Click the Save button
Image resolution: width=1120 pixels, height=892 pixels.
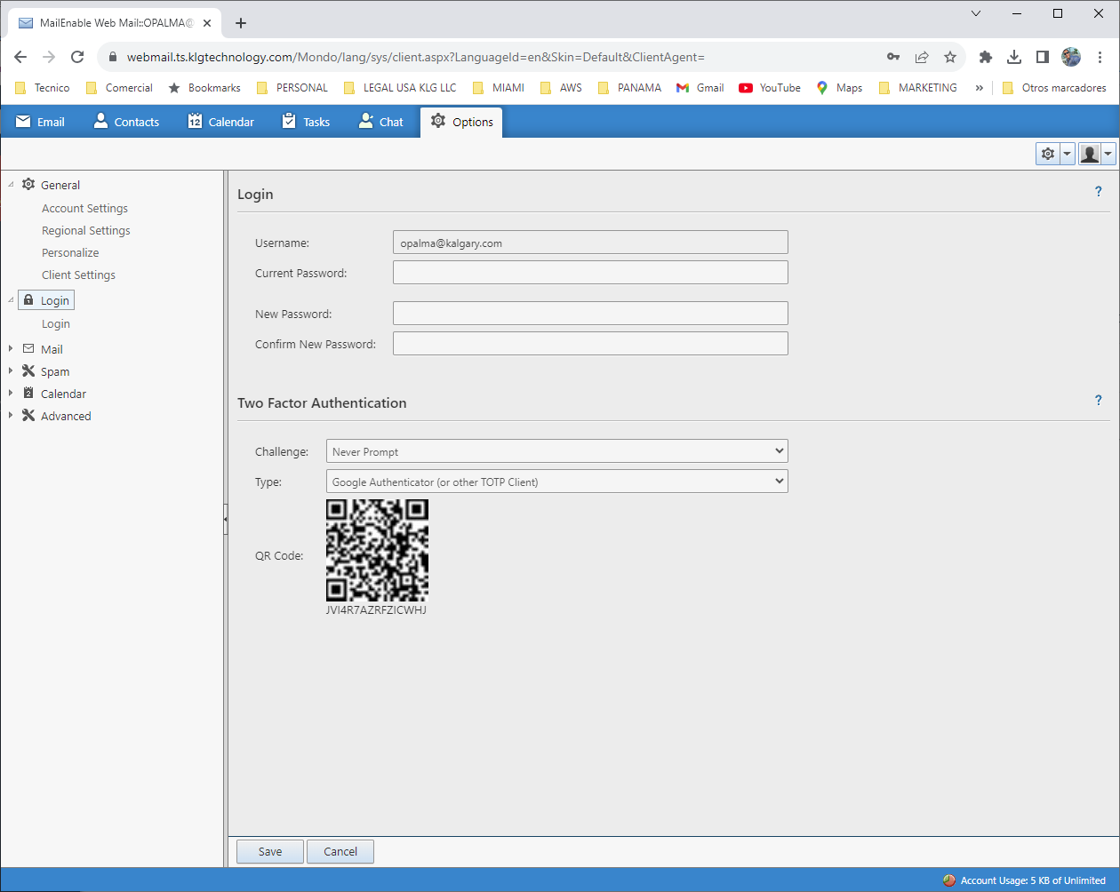click(270, 851)
